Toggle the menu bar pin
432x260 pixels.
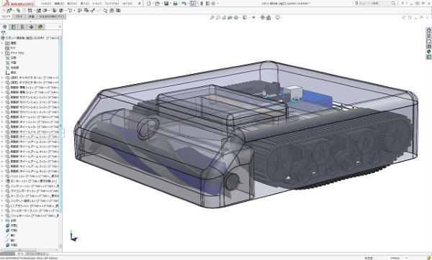tap(140, 4)
